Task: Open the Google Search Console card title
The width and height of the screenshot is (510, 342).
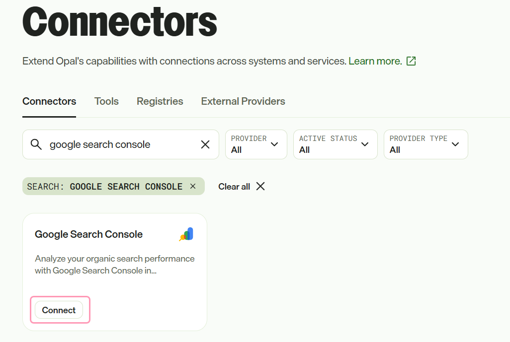Action: 89,234
